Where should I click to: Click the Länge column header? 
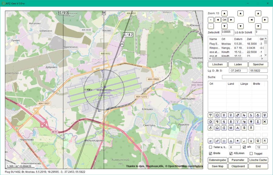245,84
